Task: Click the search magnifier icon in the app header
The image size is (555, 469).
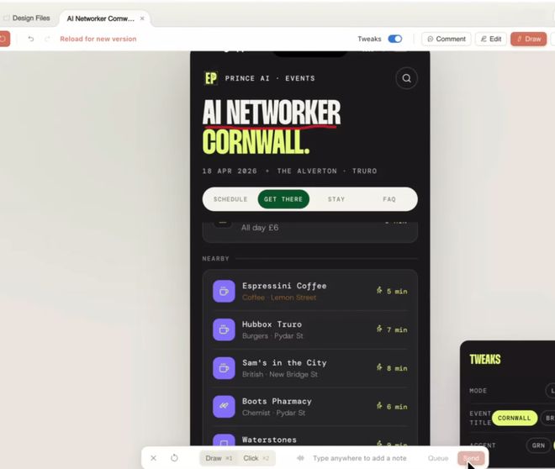Action: tap(406, 78)
